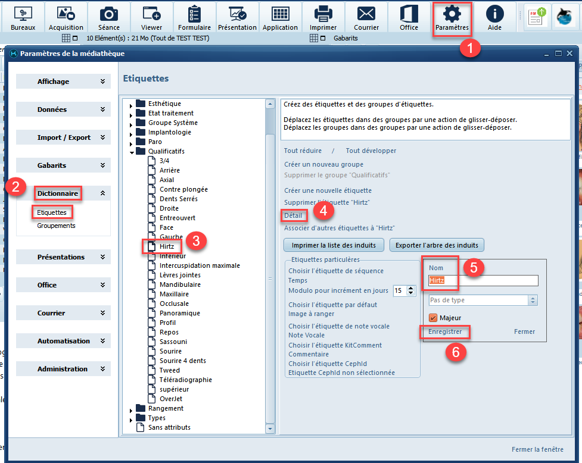The width and height of the screenshot is (582, 463).
Task: Collapse the Qualificatifs tree group
Action: 132,152
